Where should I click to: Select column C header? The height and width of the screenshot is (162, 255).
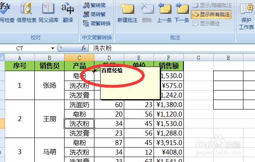click(x=79, y=57)
